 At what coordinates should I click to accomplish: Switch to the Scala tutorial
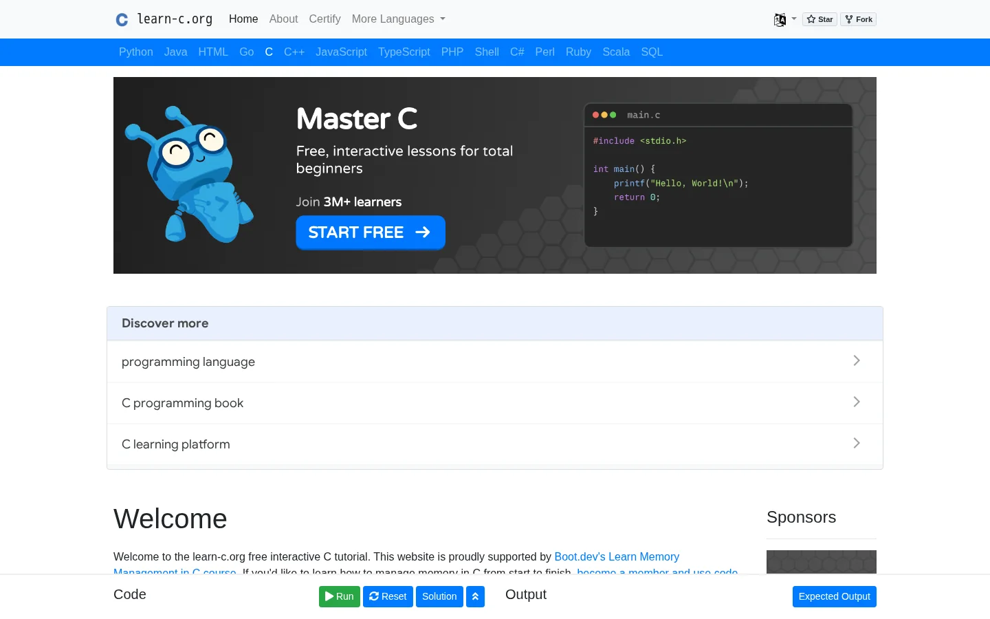point(616,52)
